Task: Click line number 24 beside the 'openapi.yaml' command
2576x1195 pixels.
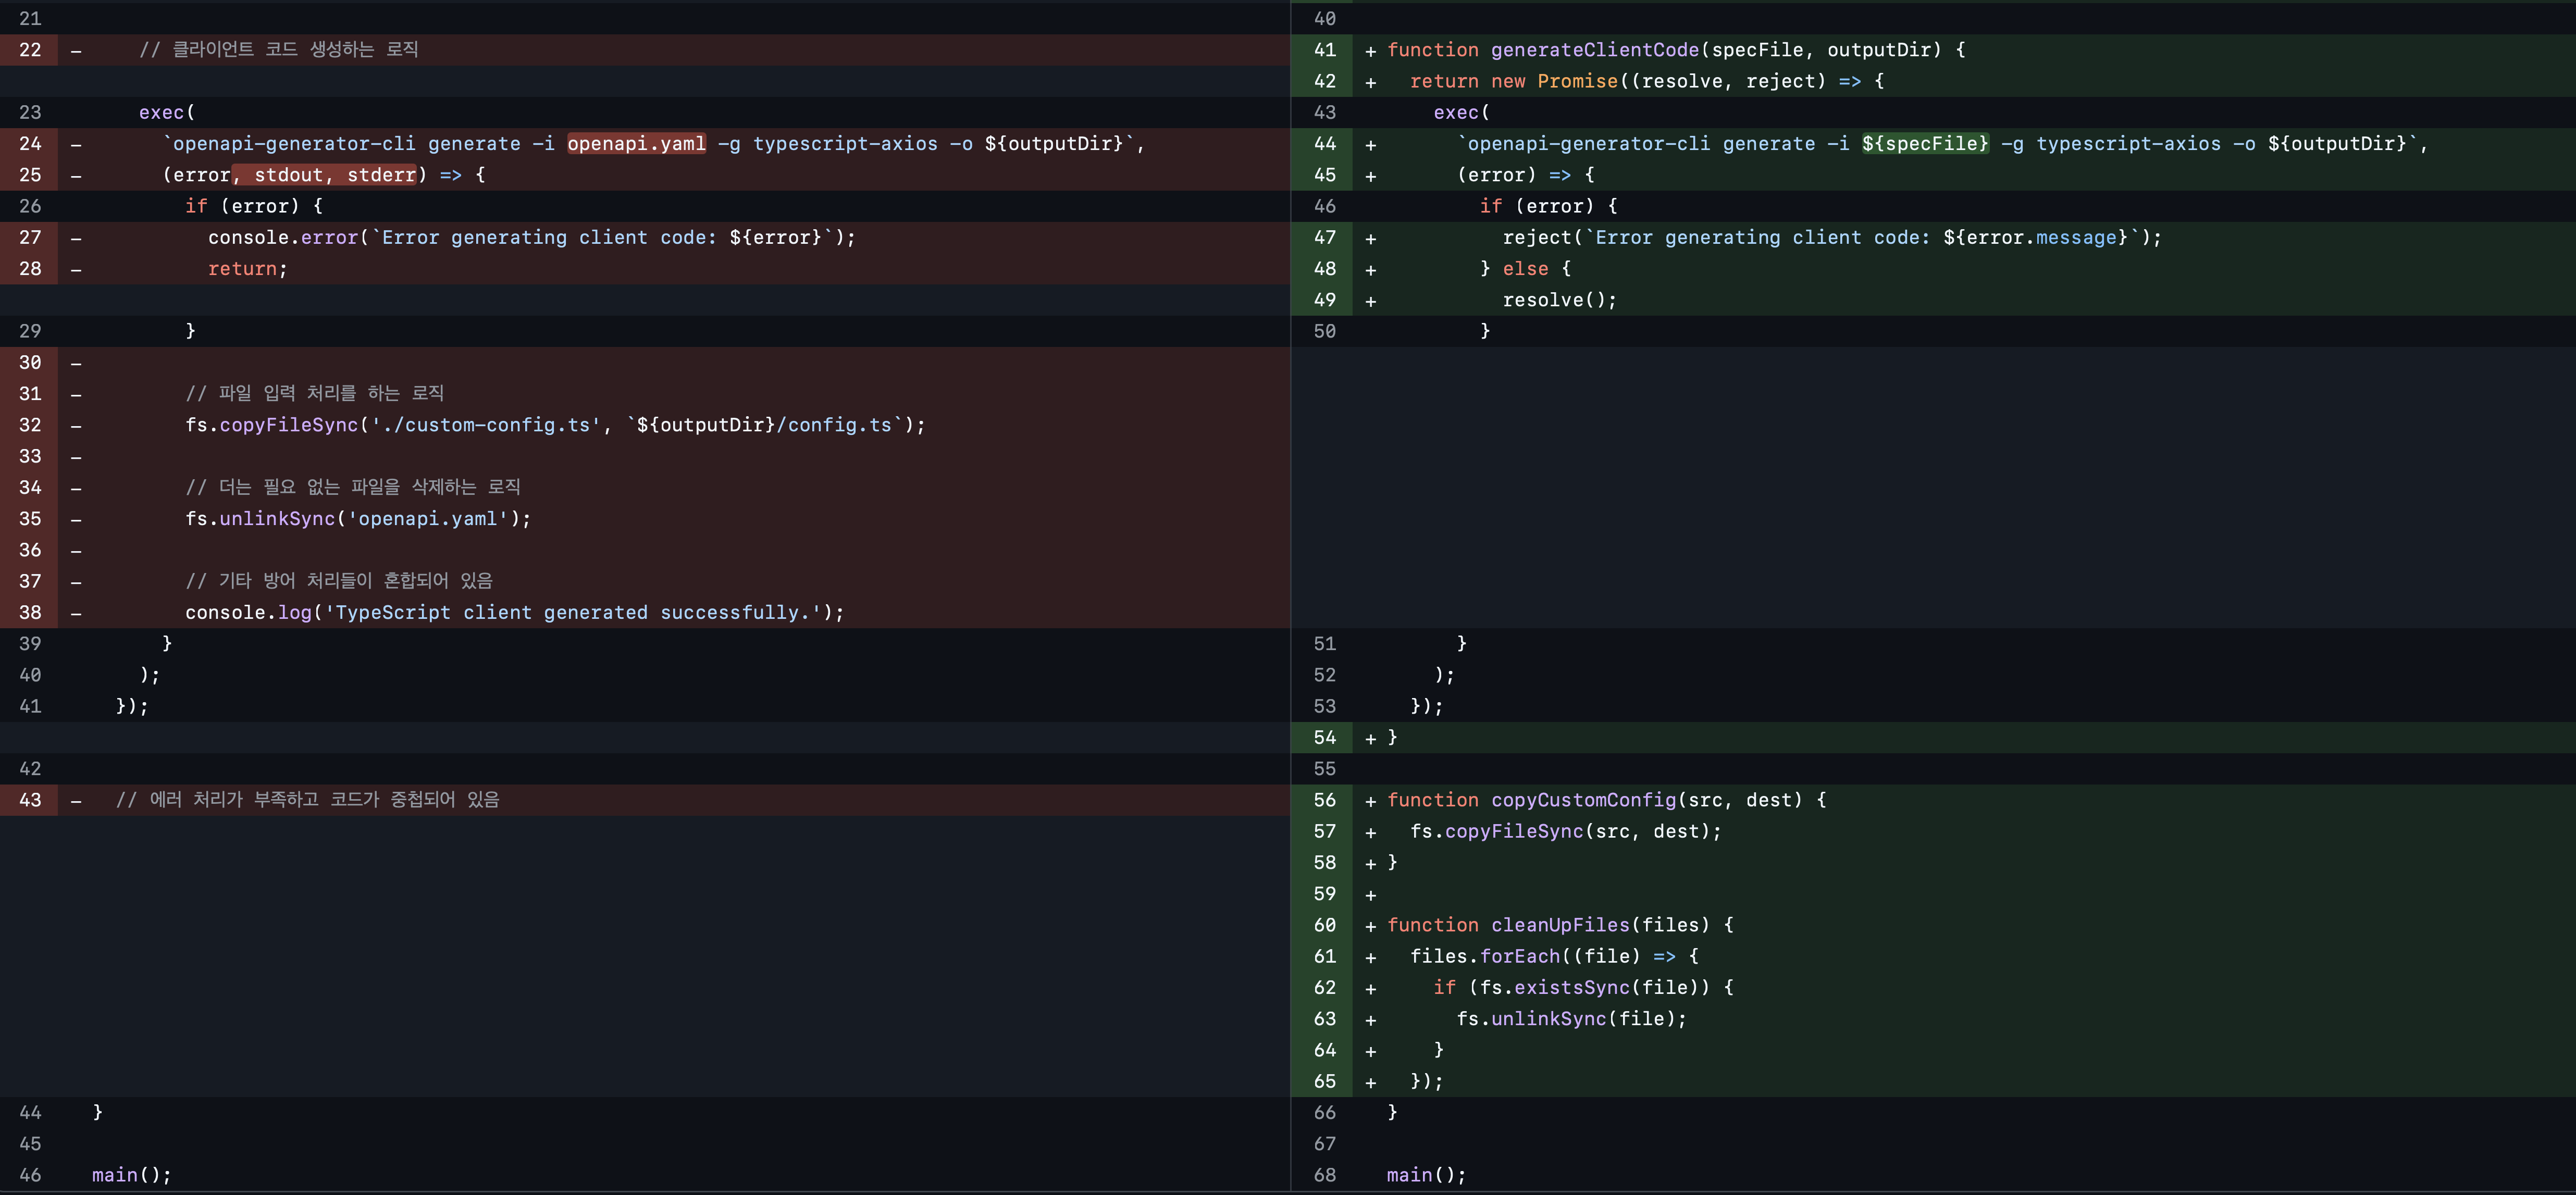Action: (30, 144)
